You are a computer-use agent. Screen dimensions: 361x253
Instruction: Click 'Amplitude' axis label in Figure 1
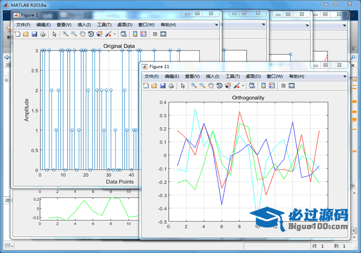(27, 110)
